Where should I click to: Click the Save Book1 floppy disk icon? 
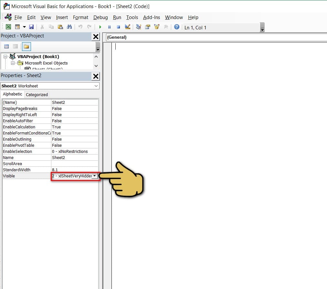[x=31, y=27]
